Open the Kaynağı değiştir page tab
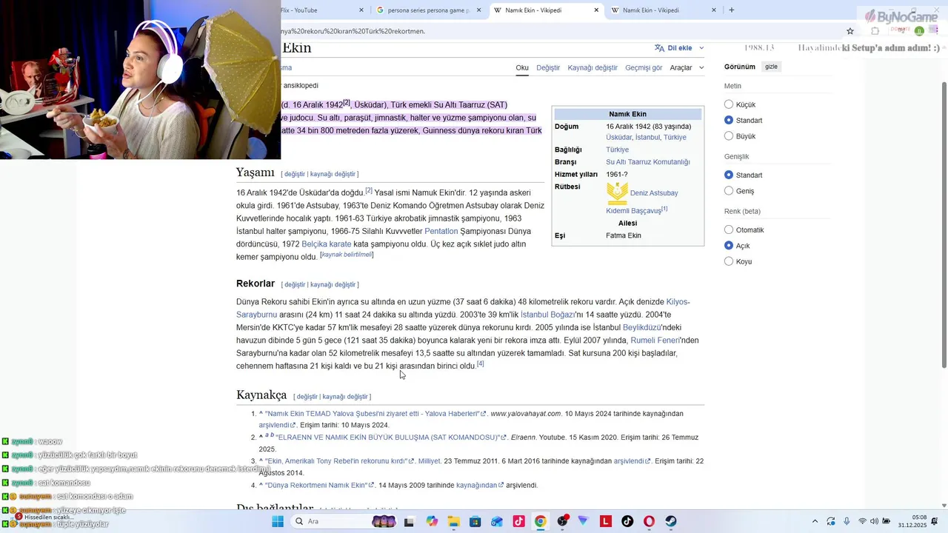The image size is (948, 533). [x=592, y=67]
